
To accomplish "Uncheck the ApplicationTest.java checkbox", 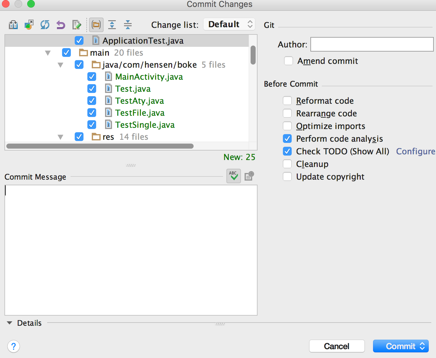I will click(x=79, y=40).
